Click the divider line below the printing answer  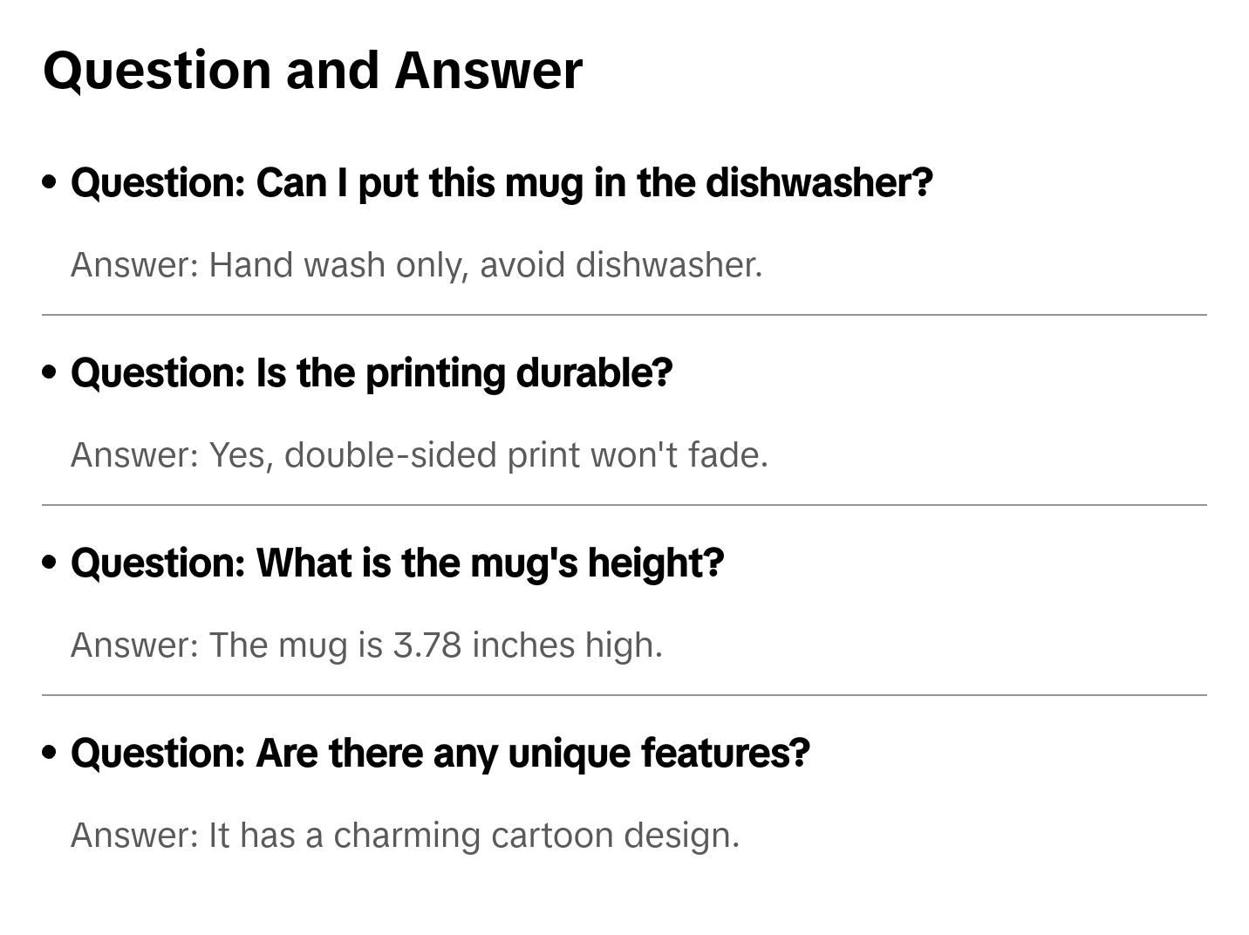tap(624, 505)
